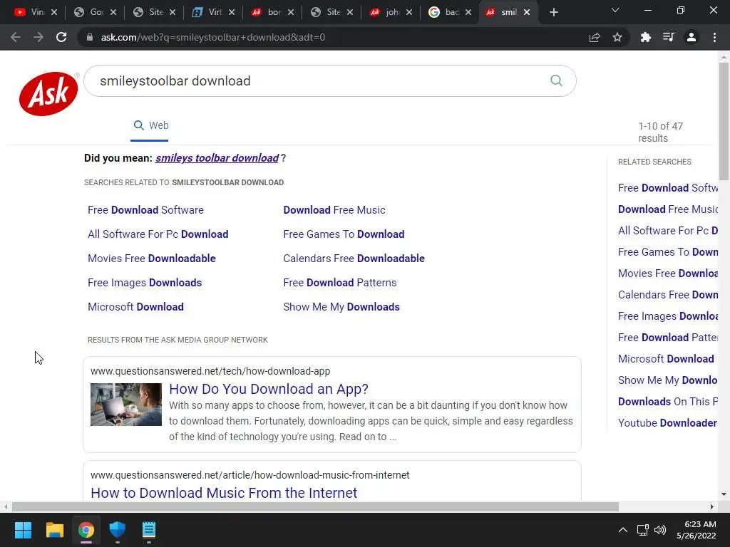
Task: Open the Extensions puzzle icon
Action: [645, 37]
